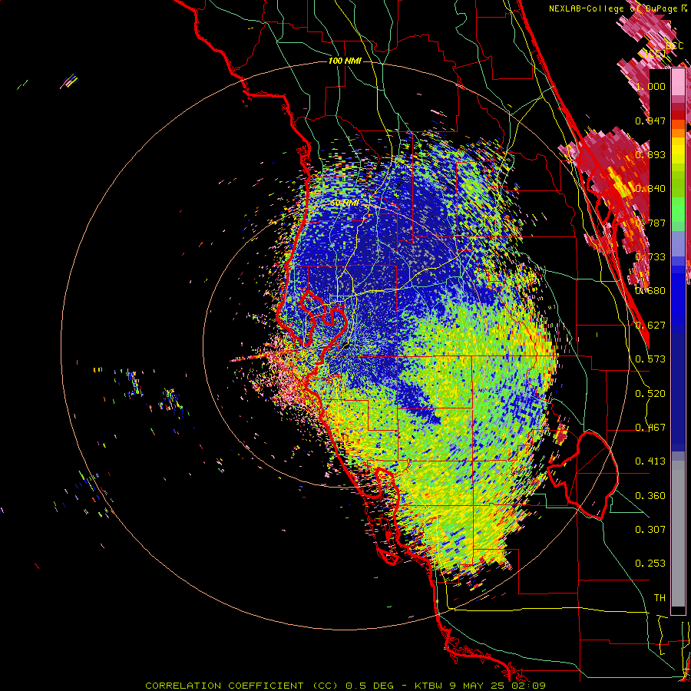Click the 0.520 legend value
691x691 pixels.
click(650, 394)
